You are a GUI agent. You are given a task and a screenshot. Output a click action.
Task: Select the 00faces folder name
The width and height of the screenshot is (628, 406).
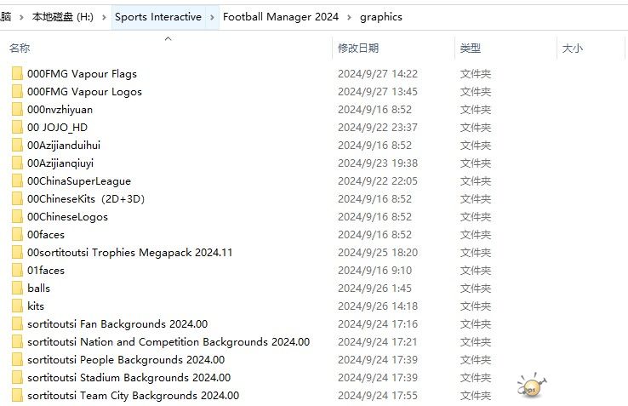[x=46, y=234]
